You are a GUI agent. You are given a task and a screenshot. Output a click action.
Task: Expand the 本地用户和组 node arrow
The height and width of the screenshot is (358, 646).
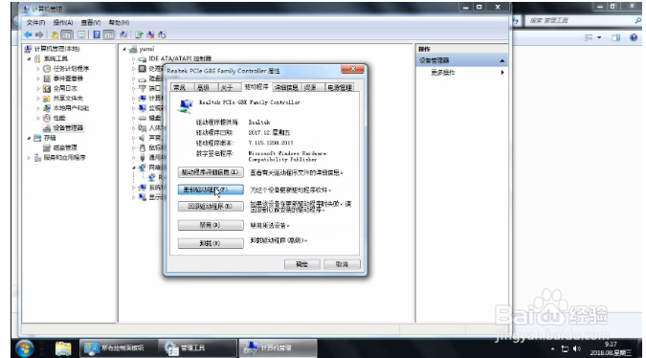tap(38, 108)
